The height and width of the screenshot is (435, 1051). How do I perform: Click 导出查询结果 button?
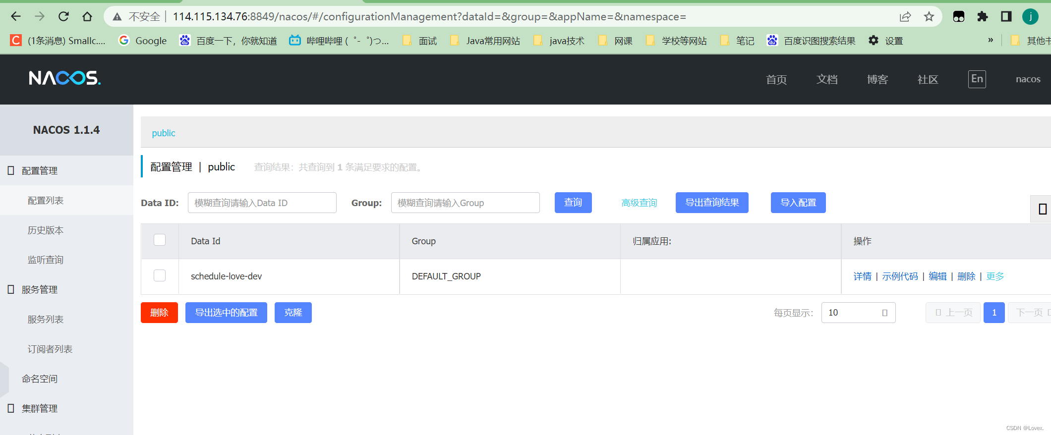pyautogui.click(x=712, y=203)
